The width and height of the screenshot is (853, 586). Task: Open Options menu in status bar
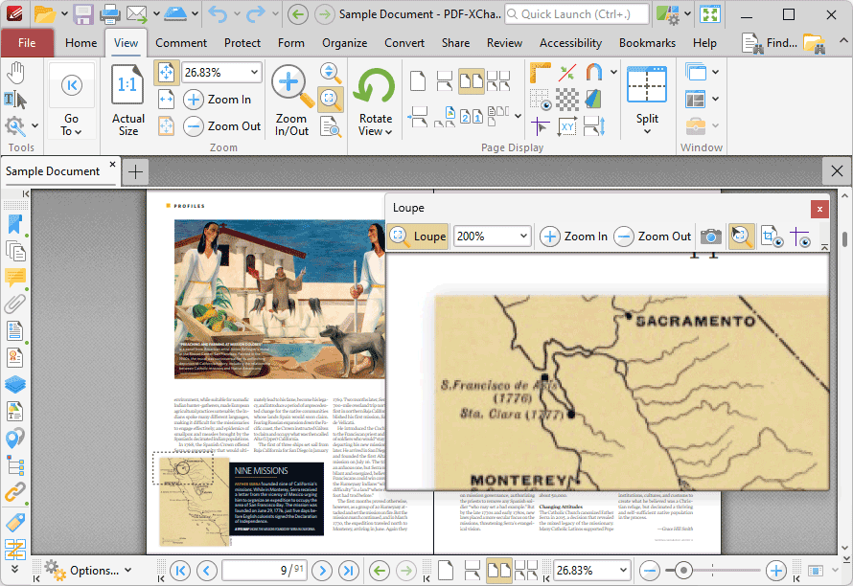pyautogui.click(x=90, y=571)
